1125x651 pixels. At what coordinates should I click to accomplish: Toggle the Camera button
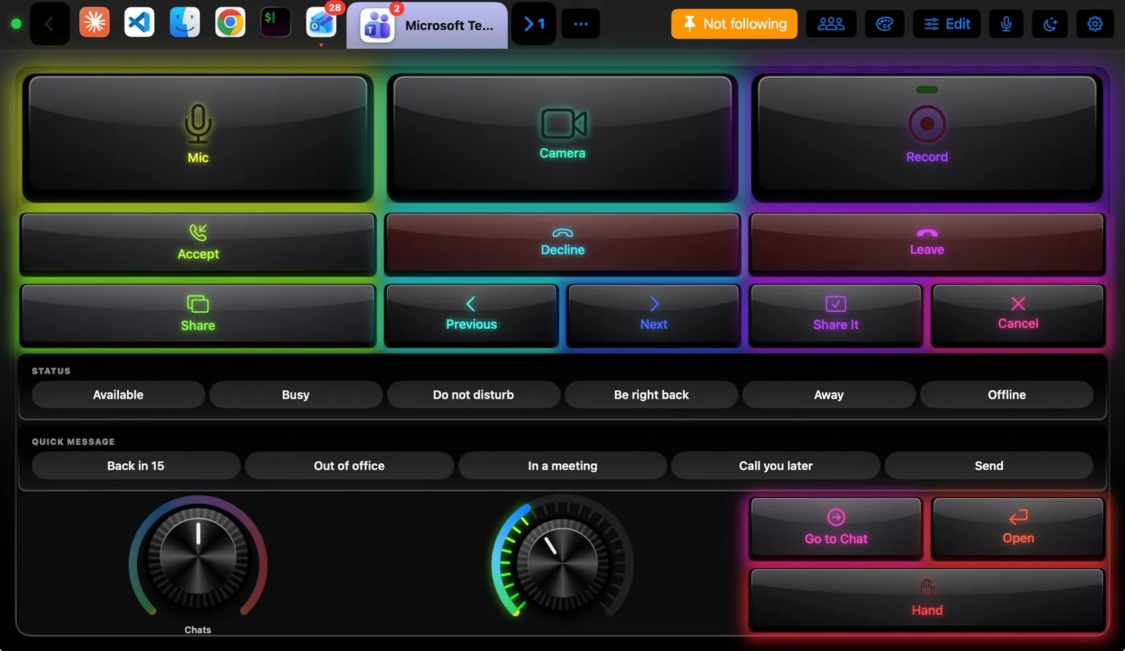click(x=562, y=138)
